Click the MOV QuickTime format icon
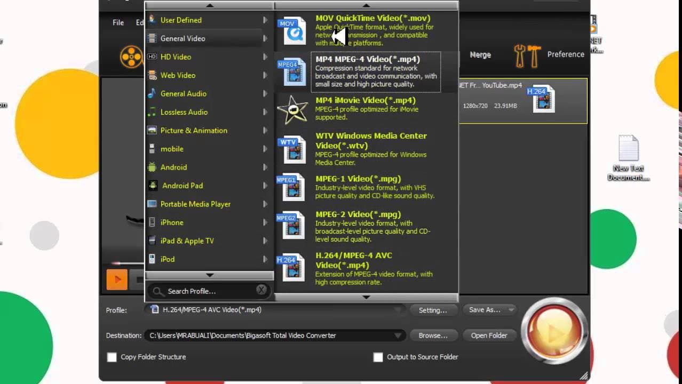Screen dimensions: 682x384 [291, 31]
